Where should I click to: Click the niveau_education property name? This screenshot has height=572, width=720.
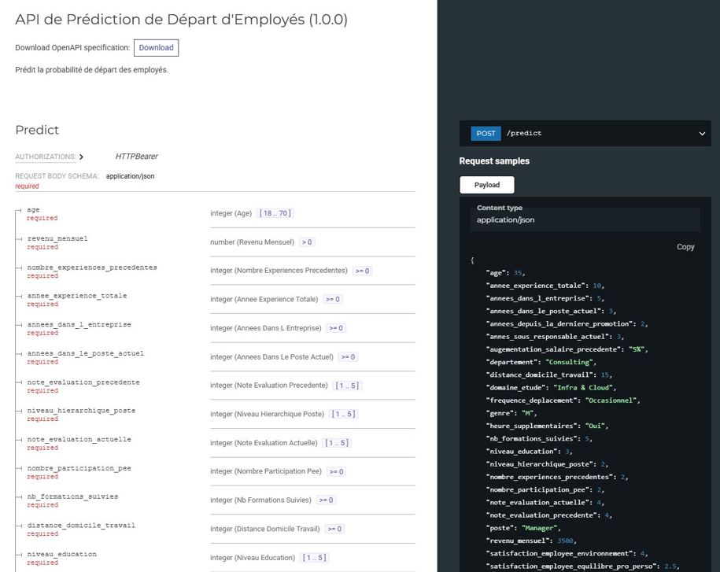(62, 555)
